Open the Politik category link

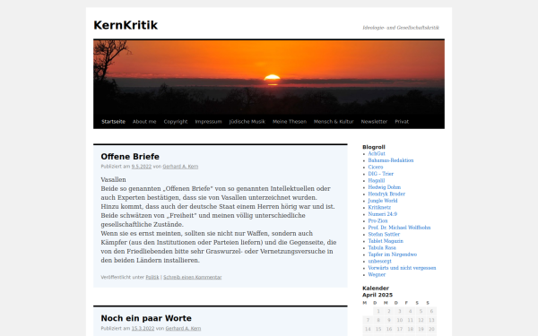point(152,277)
